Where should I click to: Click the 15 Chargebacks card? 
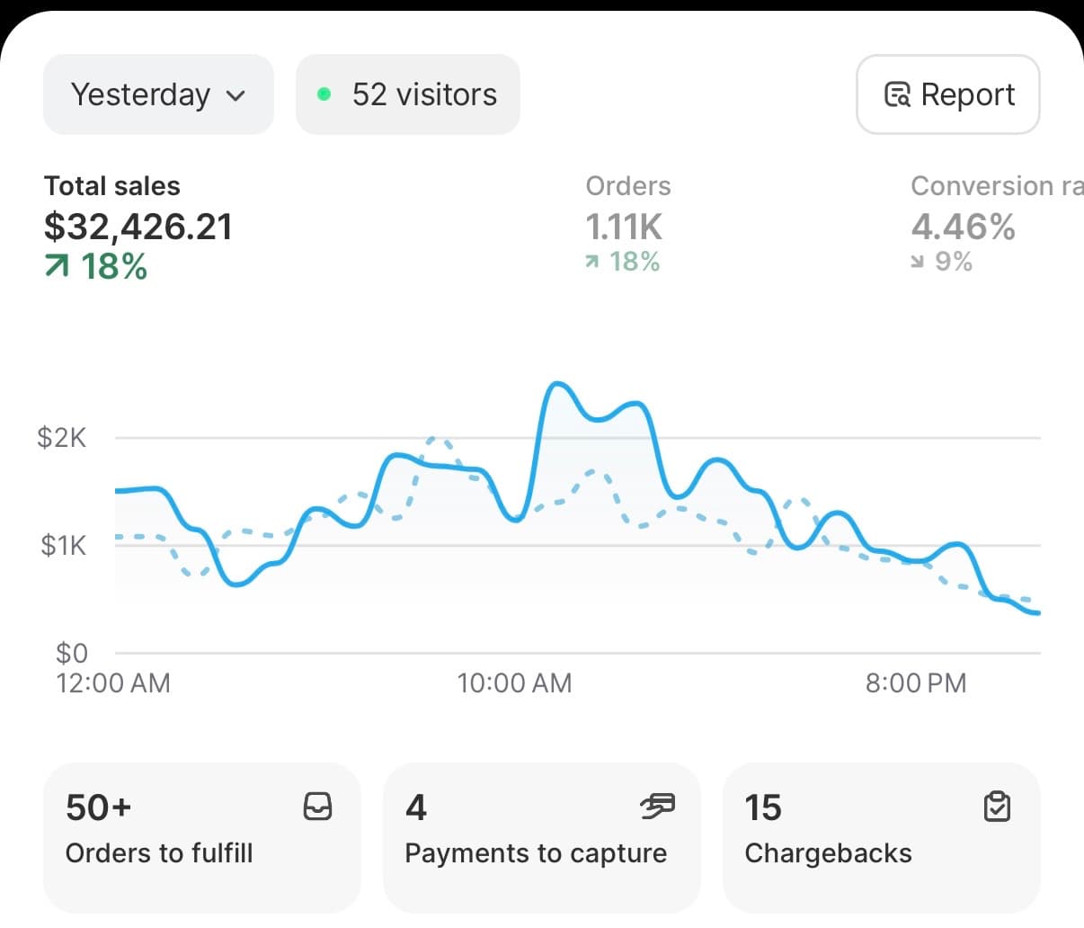tap(881, 837)
